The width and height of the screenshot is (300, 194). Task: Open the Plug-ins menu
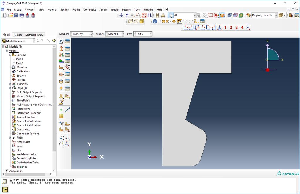pyautogui.click(x=149, y=10)
